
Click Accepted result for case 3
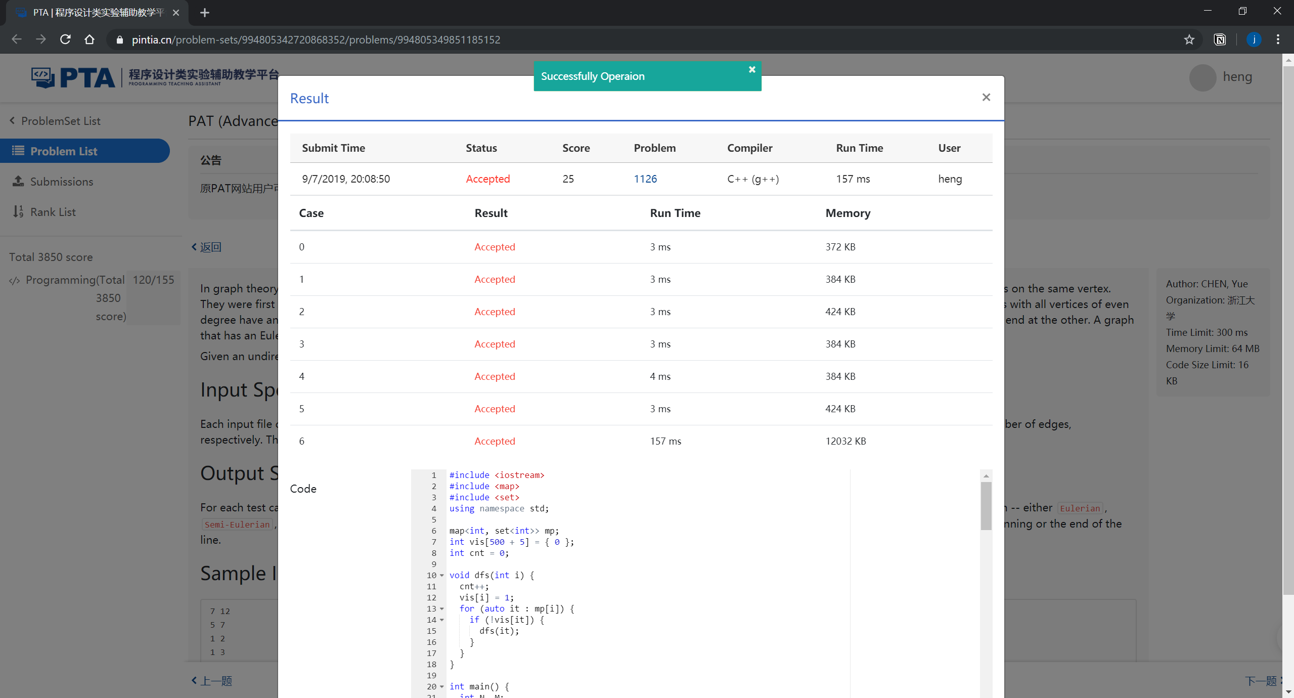coord(495,344)
